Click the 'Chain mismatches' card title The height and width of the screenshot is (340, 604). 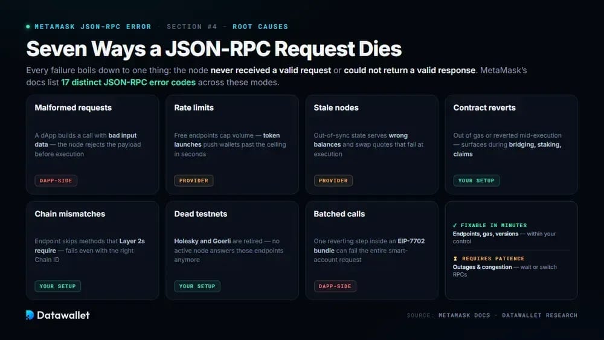click(x=69, y=214)
